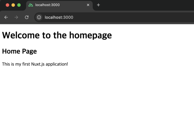
Task: Click the red close window button
Action: pos(7,5)
